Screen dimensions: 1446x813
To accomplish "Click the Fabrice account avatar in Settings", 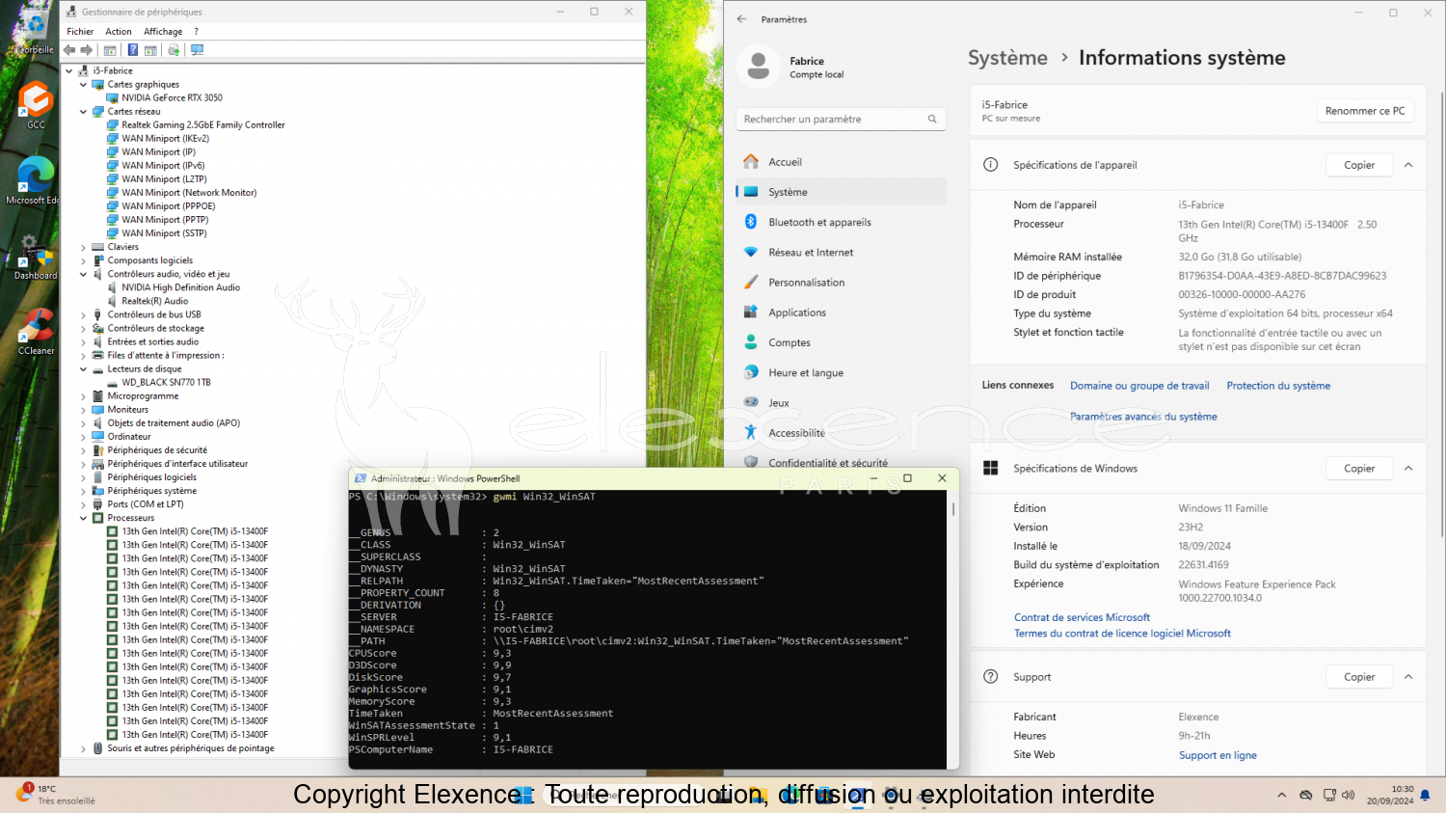I will click(x=758, y=66).
